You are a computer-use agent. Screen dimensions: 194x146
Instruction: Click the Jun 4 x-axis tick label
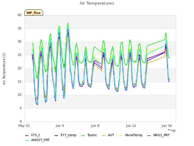[60, 126]
